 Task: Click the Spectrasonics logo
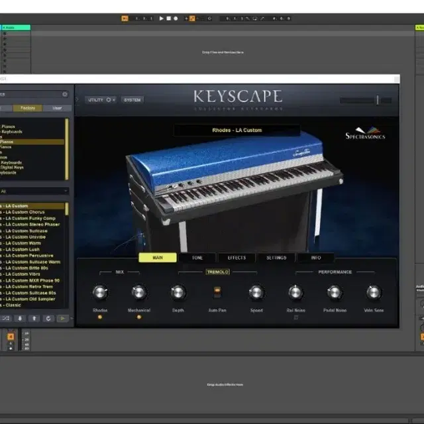[x=365, y=133]
